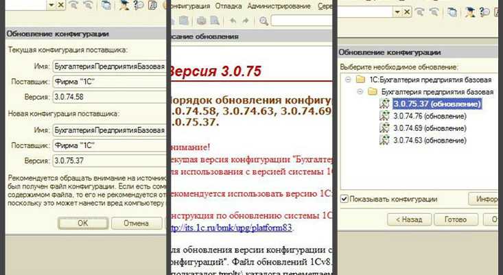Open search dropdown arrow in right window toolbar
Image resolution: width=503 pixels, height=275 pixels.
click(x=397, y=12)
